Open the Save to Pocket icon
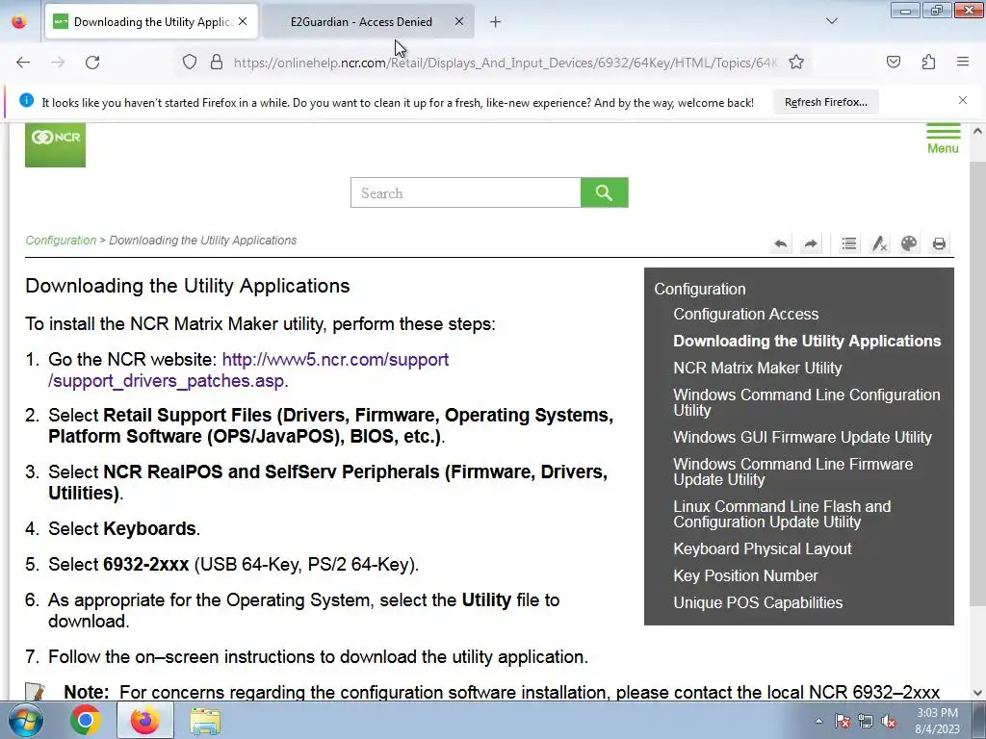986x739 pixels. (893, 62)
